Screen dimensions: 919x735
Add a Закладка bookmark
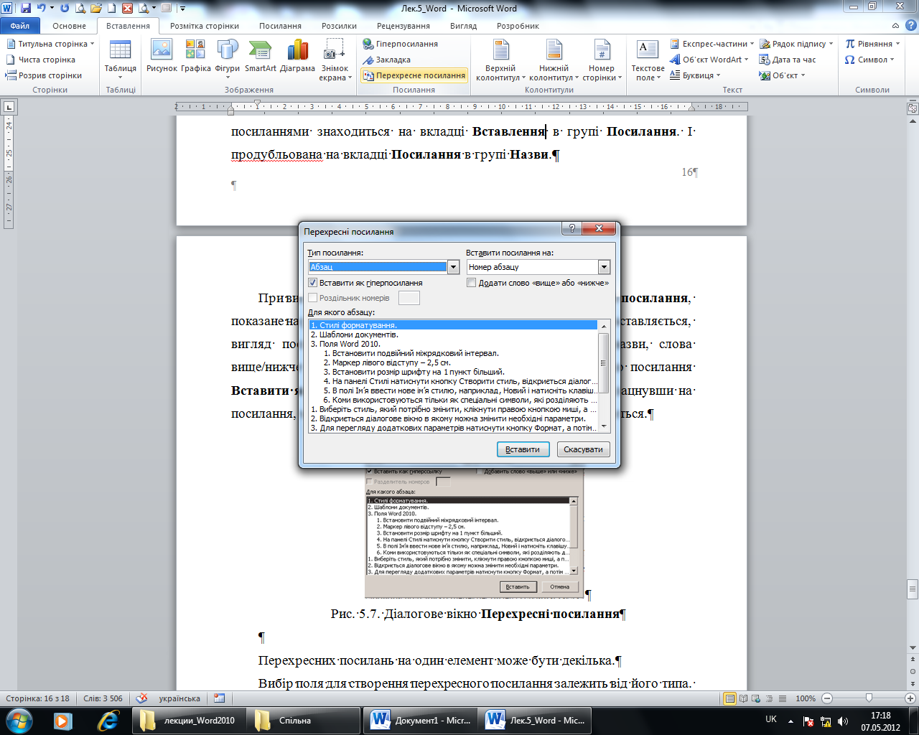[387, 60]
